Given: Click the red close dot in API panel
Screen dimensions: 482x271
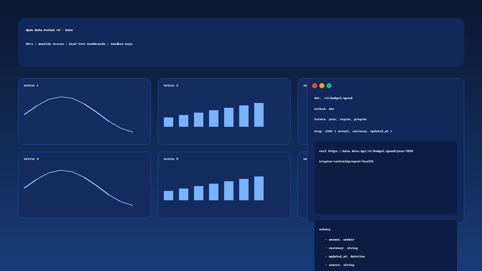Looking at the screenshot, I should [315, 86].
